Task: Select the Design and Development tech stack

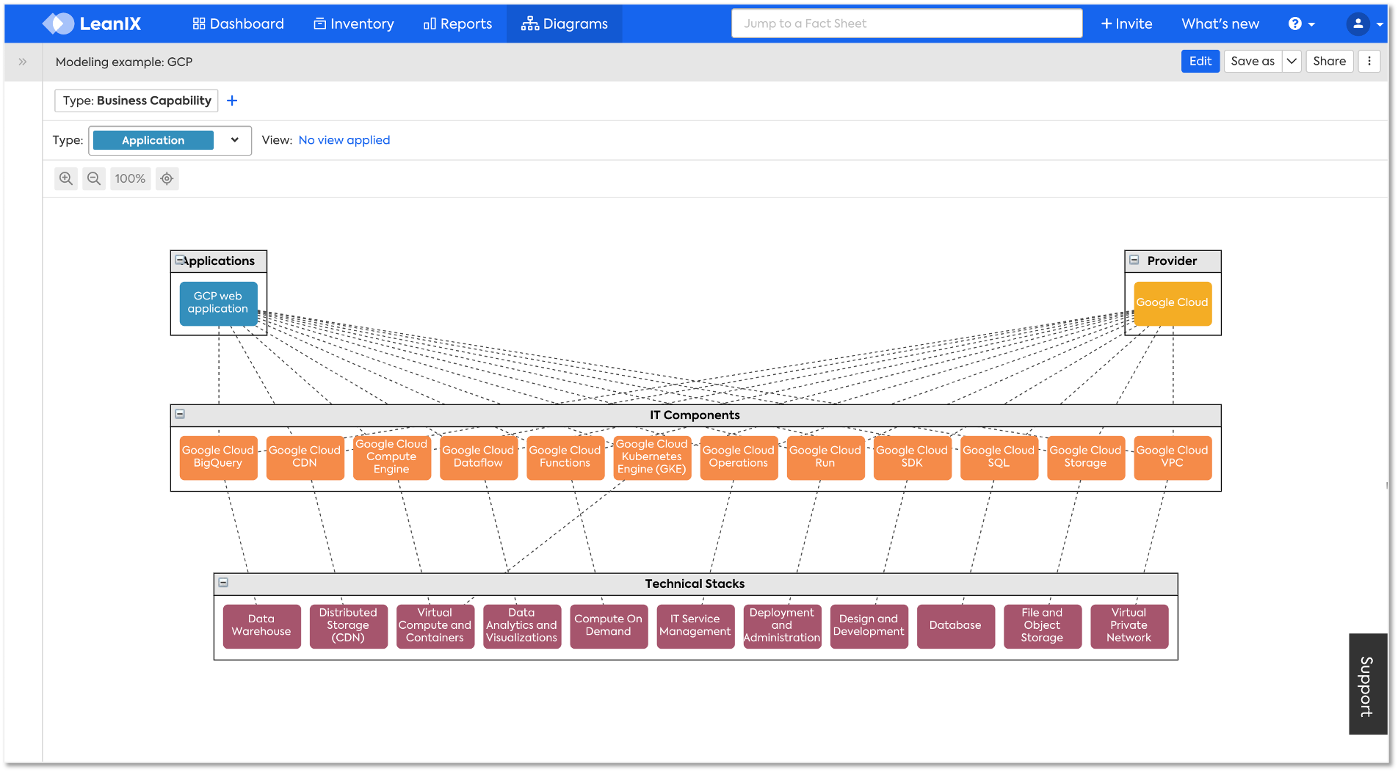Action: [869, 626]
